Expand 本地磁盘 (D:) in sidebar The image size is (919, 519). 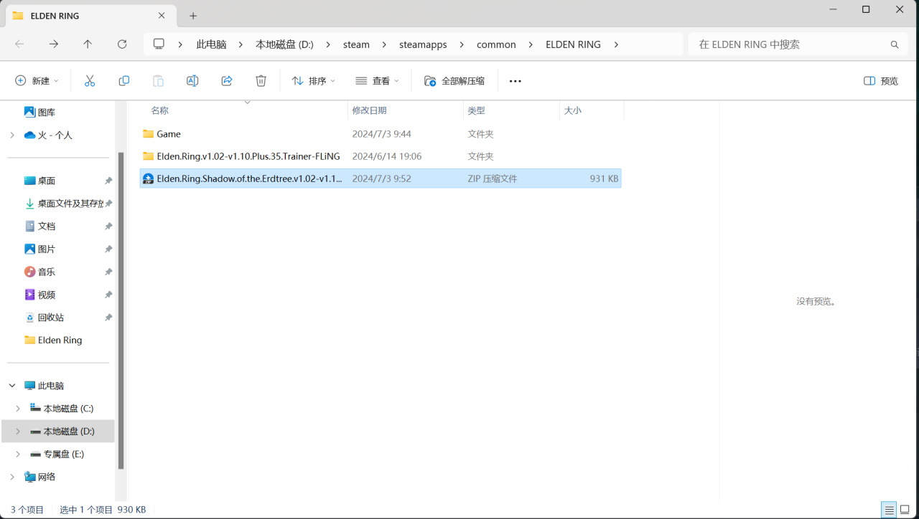pyautogui.click(x=18, y=432)
